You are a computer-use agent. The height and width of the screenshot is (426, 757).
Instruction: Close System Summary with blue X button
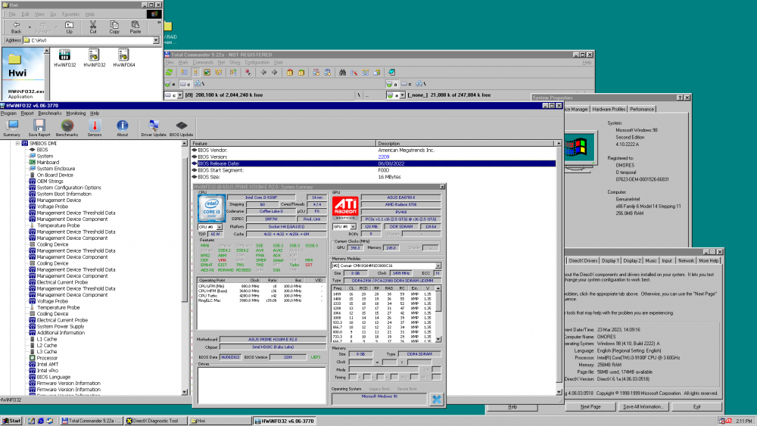coord(437,399)
